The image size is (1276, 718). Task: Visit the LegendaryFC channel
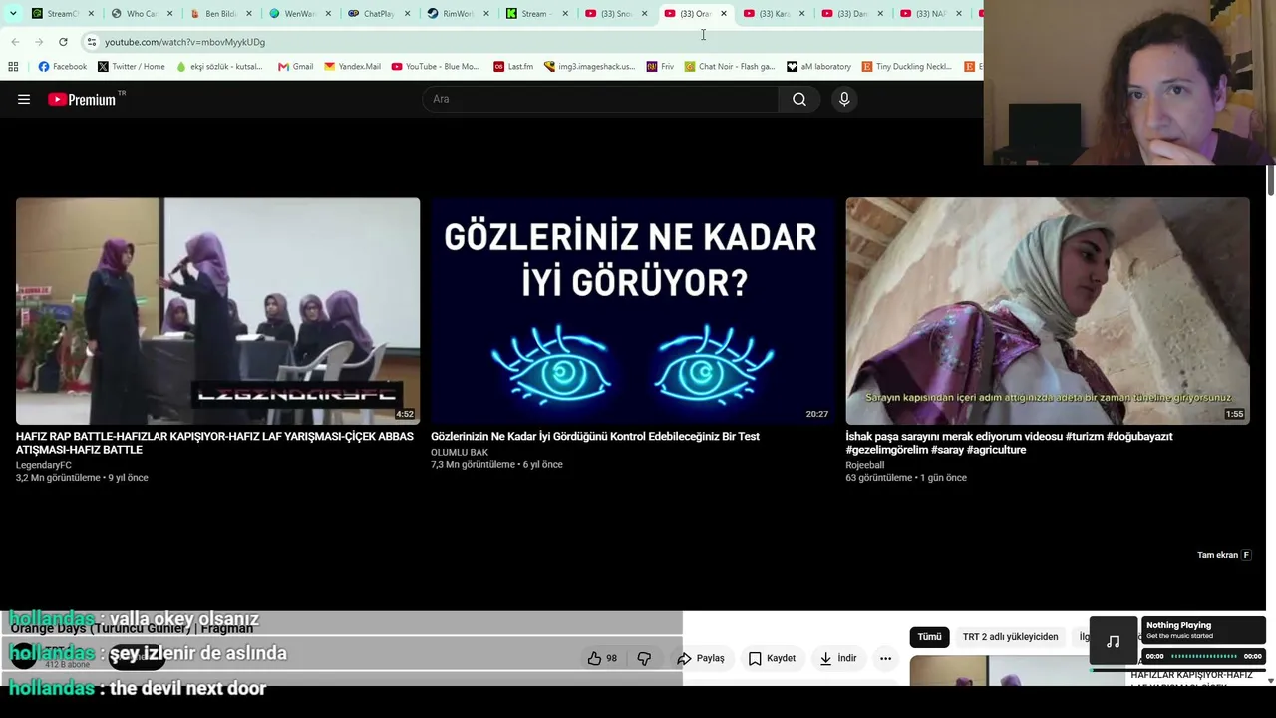[x=44, y=465]
